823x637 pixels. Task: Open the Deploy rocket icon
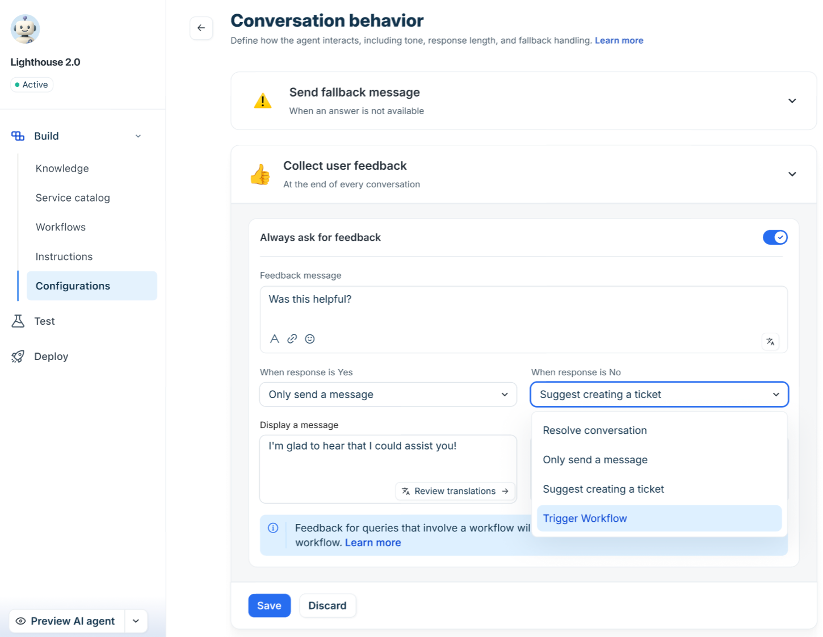coord(18,357)
